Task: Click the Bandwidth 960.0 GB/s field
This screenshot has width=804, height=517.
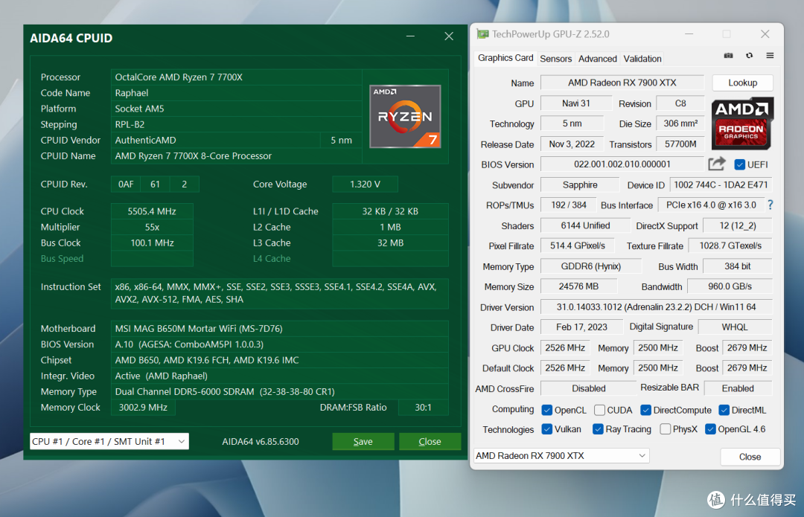Action: pyautogui.click(x=730, y=286)
